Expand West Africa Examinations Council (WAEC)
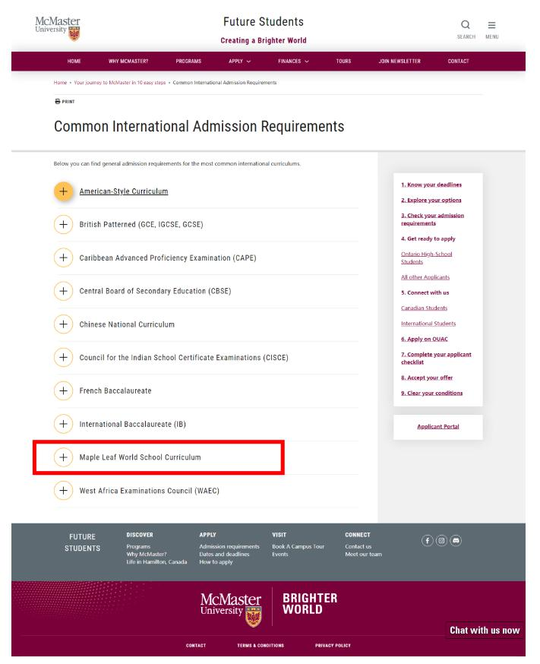 (x=65, y=491)
